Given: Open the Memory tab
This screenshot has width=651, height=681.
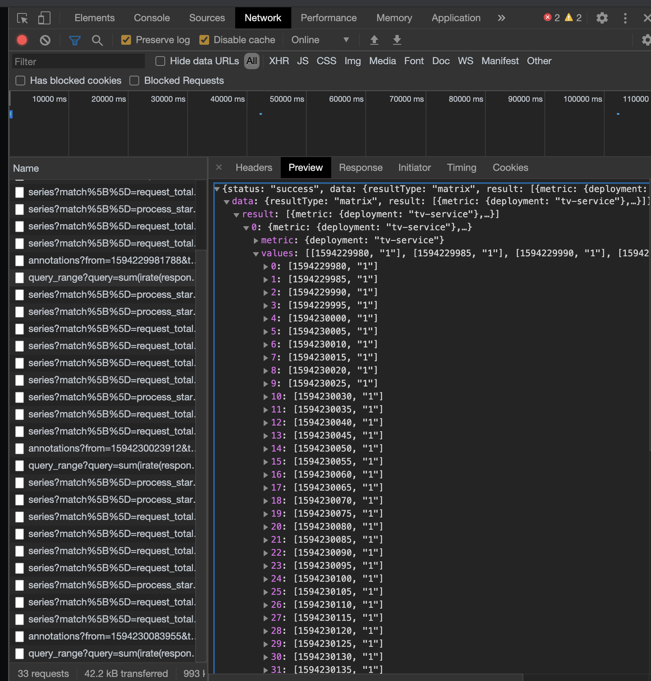Looking at the screenshot, I should [394, 18].
